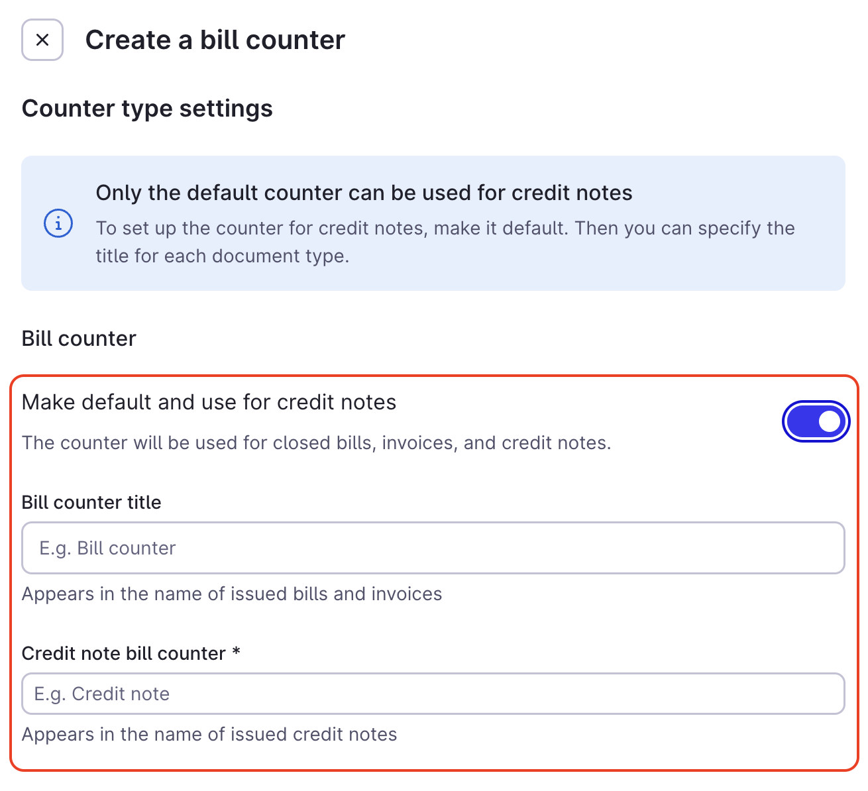Select the E.g. Credit note placeholder field
868x791 pixels.
[x=433, y=694]
